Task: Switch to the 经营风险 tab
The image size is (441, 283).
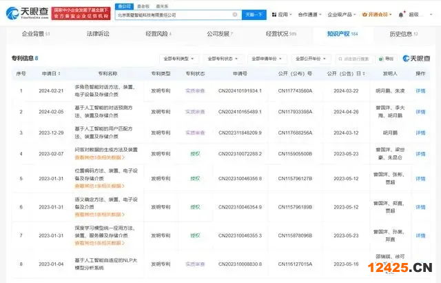Action: coord(158,34)
